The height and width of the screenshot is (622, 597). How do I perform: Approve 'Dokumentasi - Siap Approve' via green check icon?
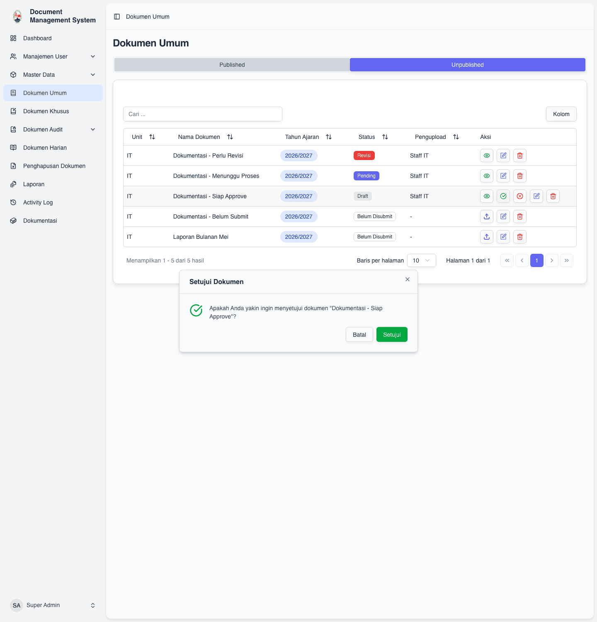503,196
